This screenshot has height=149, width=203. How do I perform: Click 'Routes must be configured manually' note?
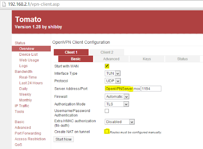coord(136,132)
